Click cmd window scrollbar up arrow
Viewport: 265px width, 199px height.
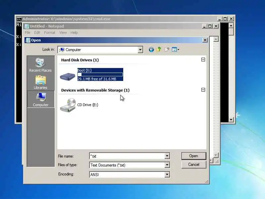point(231,26)
